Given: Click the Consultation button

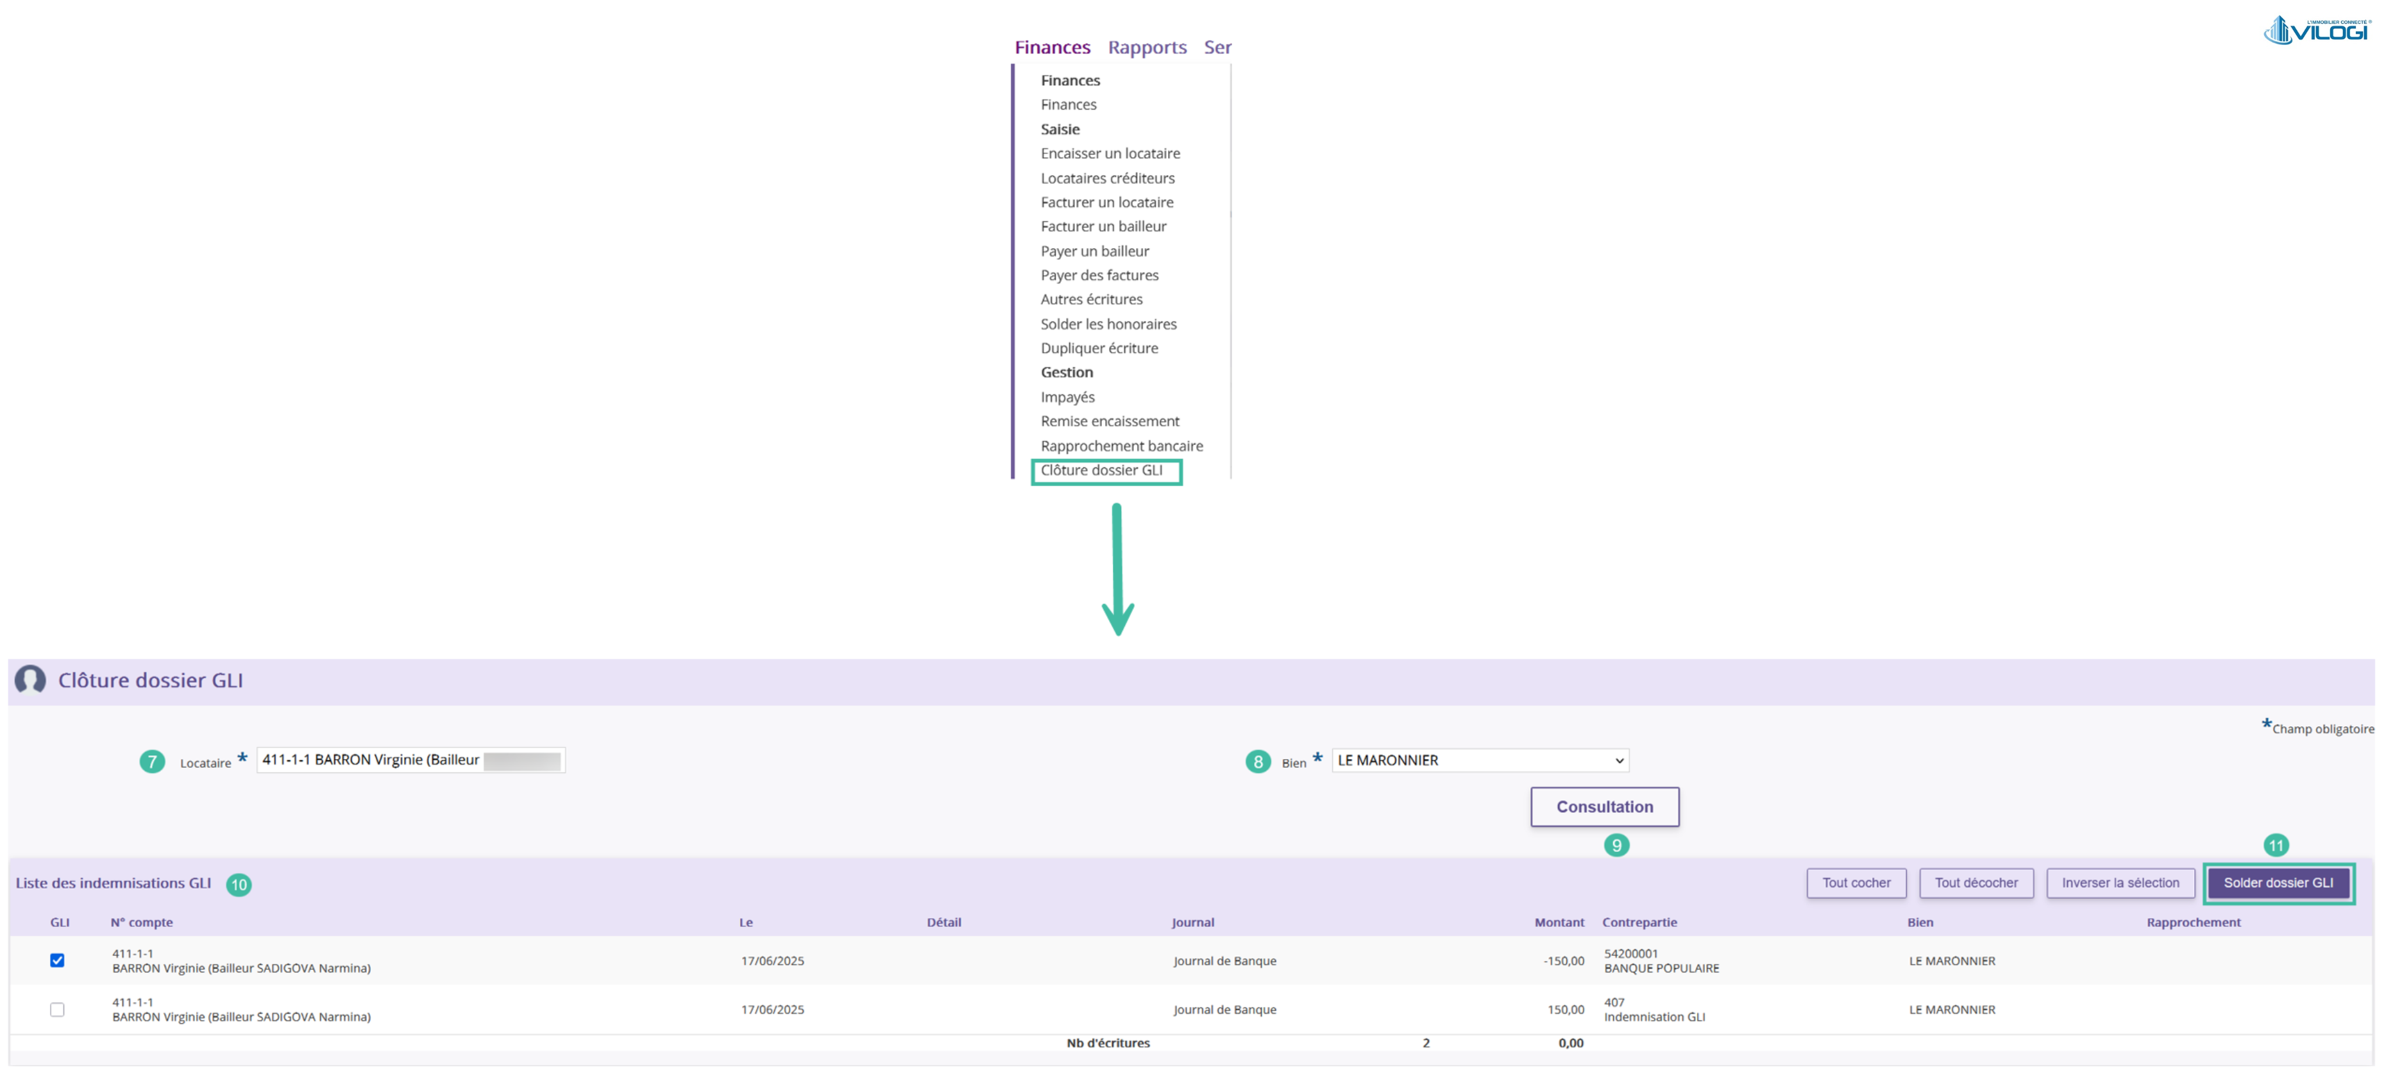Looking at the screenshot, I should [x=1604, y=807].
